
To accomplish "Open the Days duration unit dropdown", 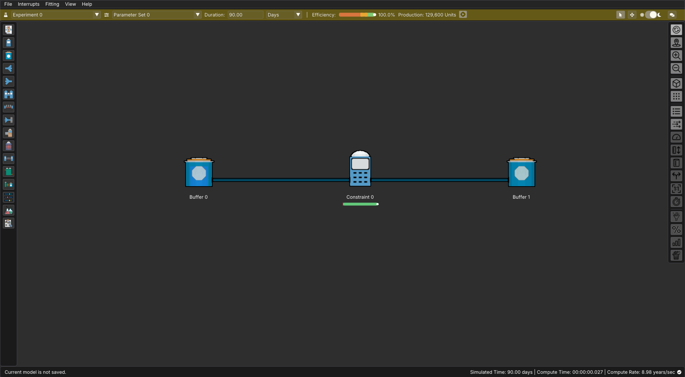I will click(284, 15).
